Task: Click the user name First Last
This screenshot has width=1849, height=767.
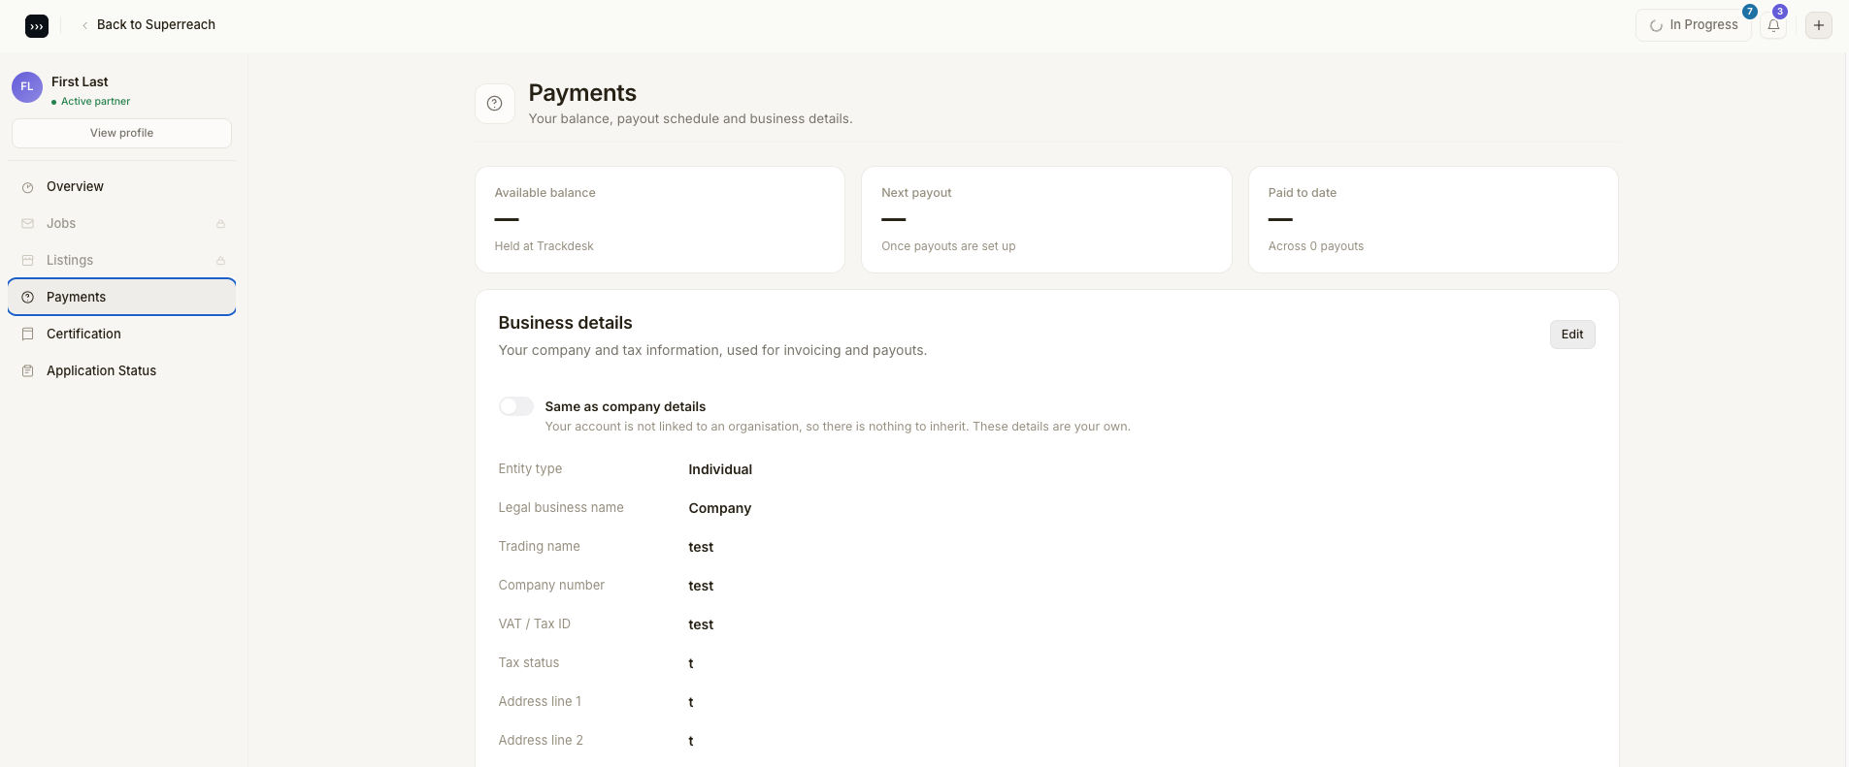Action: tap(80, 82)
